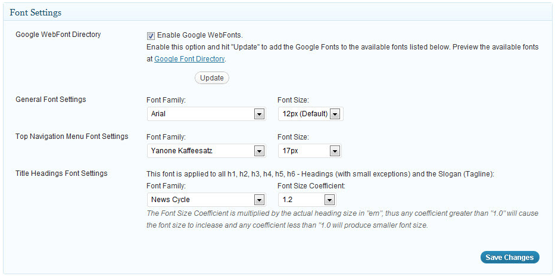Click the Font Family label above Arial

click(166, 100)
